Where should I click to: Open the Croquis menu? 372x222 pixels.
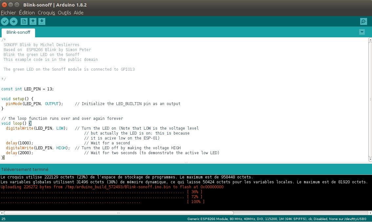coord(46,13)
